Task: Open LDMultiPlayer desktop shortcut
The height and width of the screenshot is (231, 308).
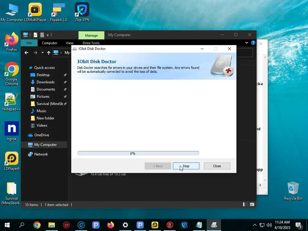Action: (x=35, y=12)
